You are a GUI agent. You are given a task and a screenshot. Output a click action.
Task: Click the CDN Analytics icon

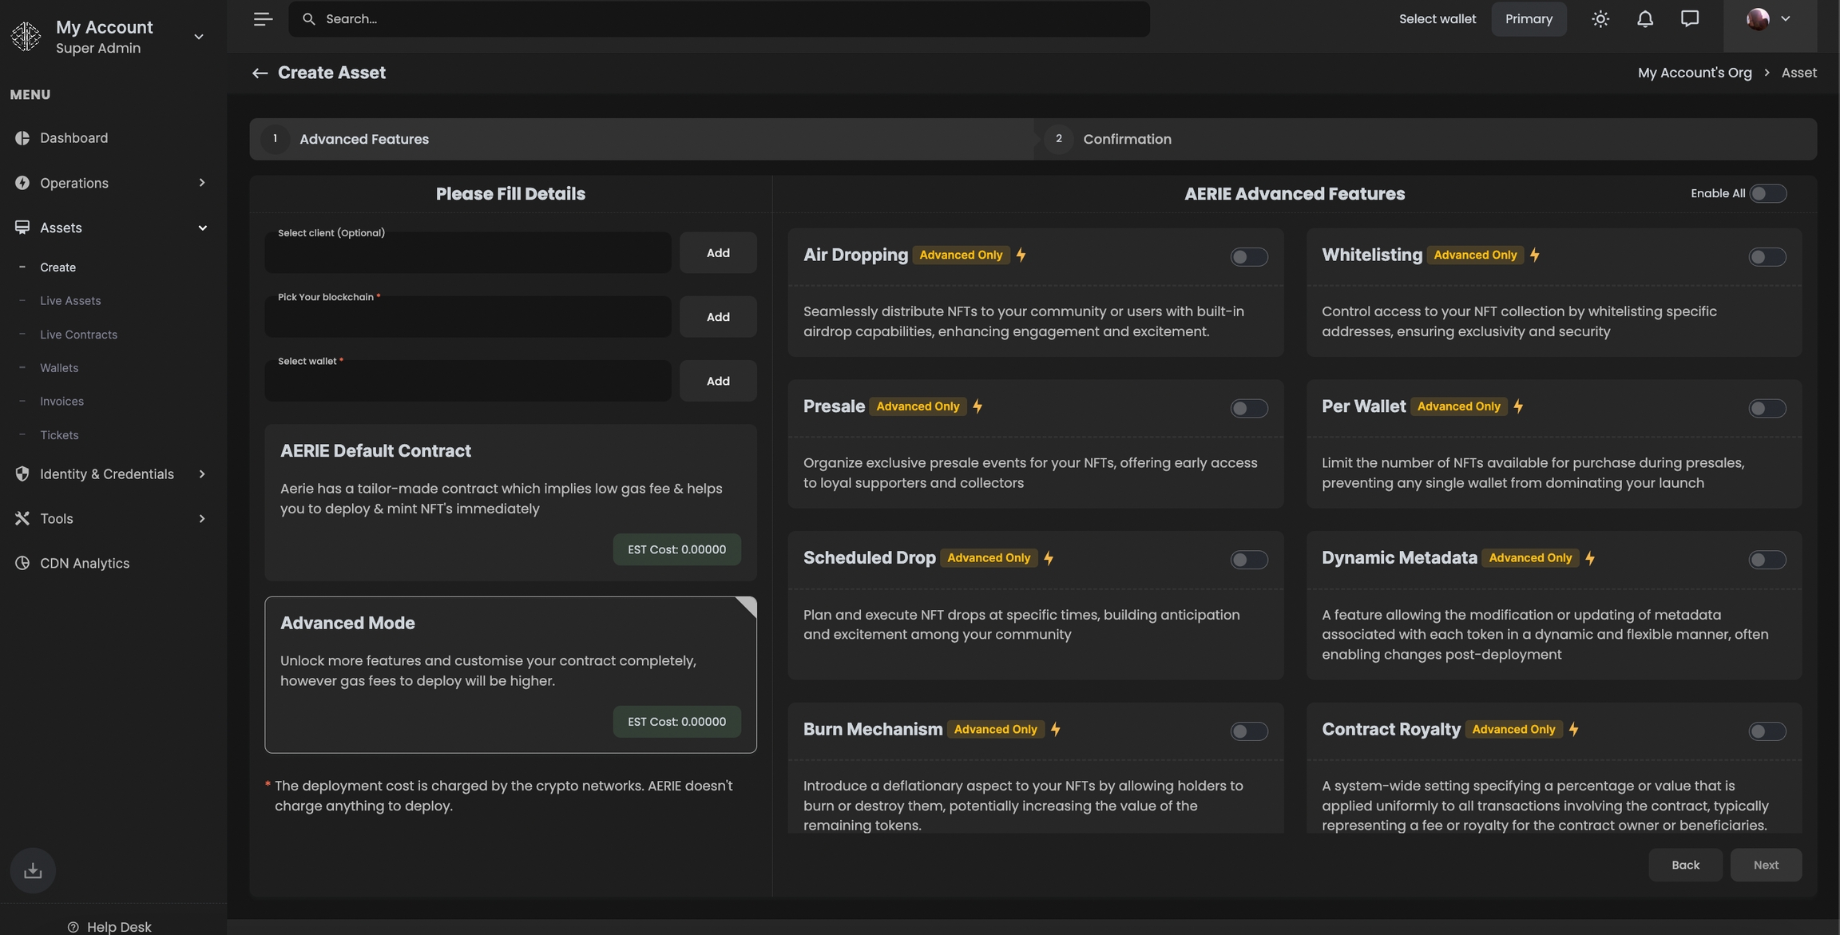pos(22,564)
